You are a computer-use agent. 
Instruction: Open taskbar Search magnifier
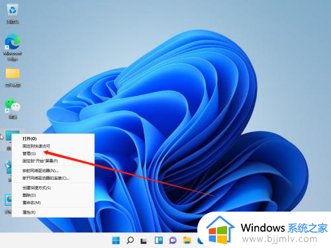130,240
